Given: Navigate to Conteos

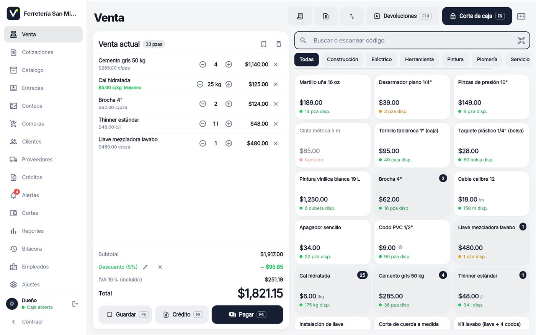Looking at the screenshot, I should click(43, 106).
